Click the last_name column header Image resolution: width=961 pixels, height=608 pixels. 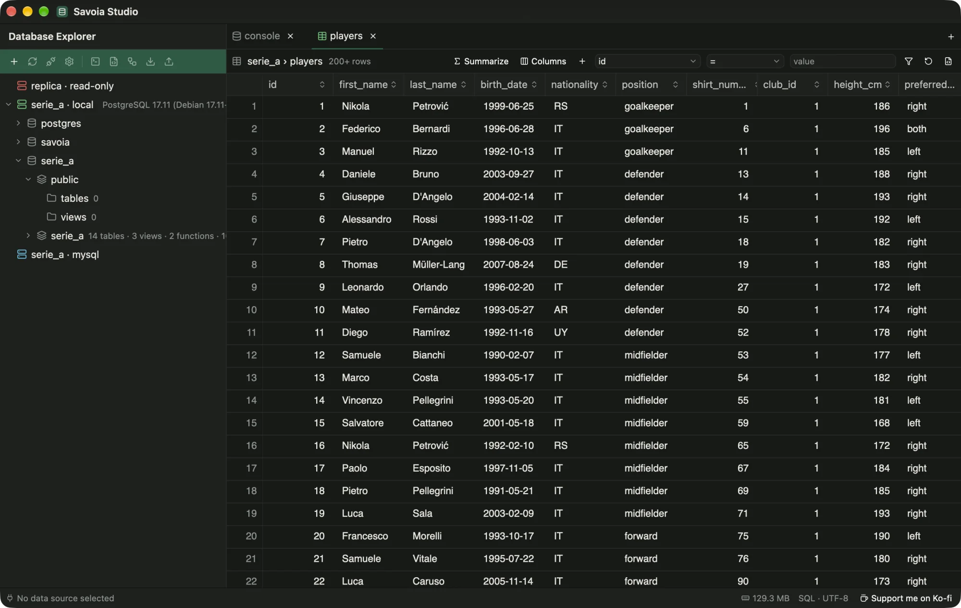[438, 85]
